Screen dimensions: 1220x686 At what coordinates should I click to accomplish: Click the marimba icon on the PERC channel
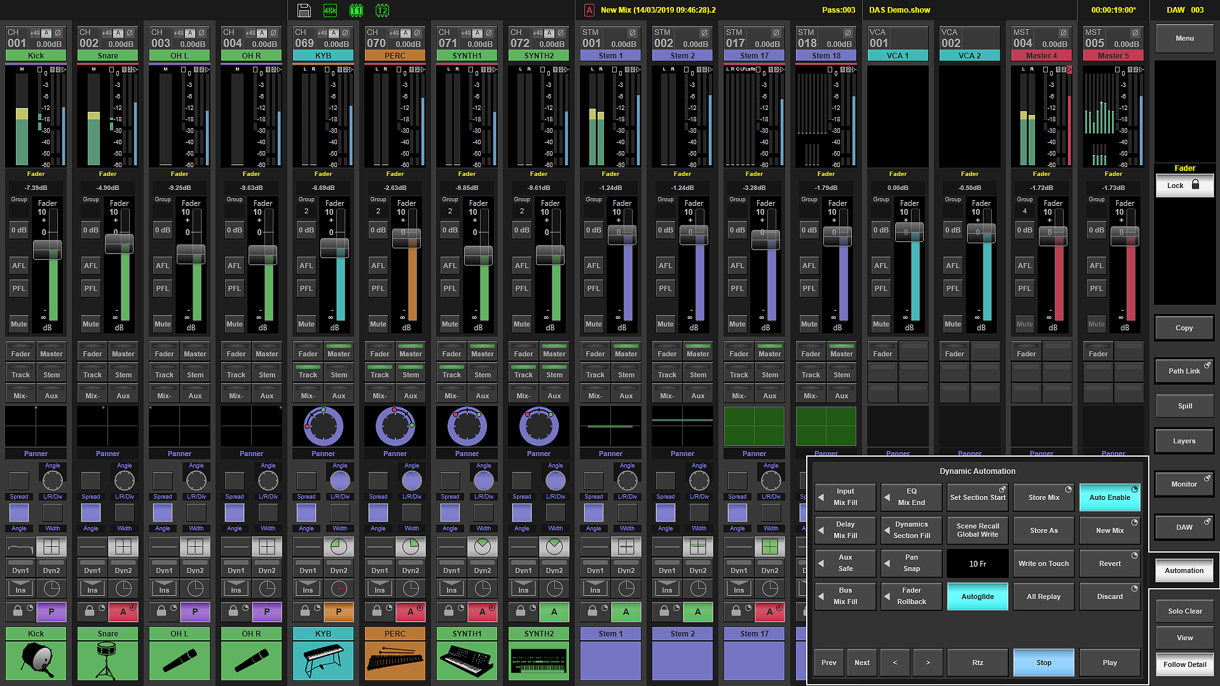[x=395, y=661]
